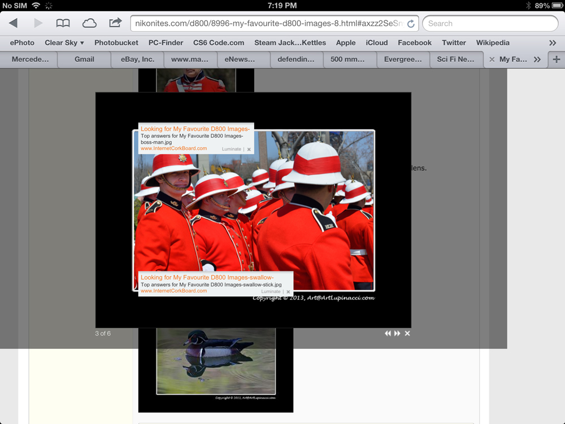Go to next image in lightbox
This screenshot has width=565, height=424.
coord(397,334)
